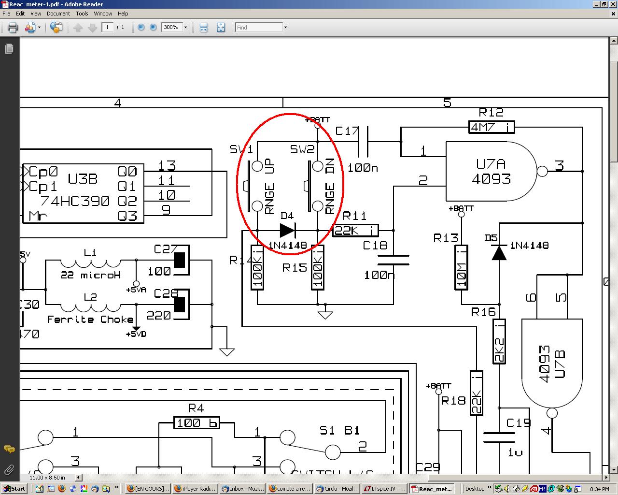This screenshot has width=618, height=495.
Task: Click the horizontal scrollbar right arrow
Action: tap(606, 478)
